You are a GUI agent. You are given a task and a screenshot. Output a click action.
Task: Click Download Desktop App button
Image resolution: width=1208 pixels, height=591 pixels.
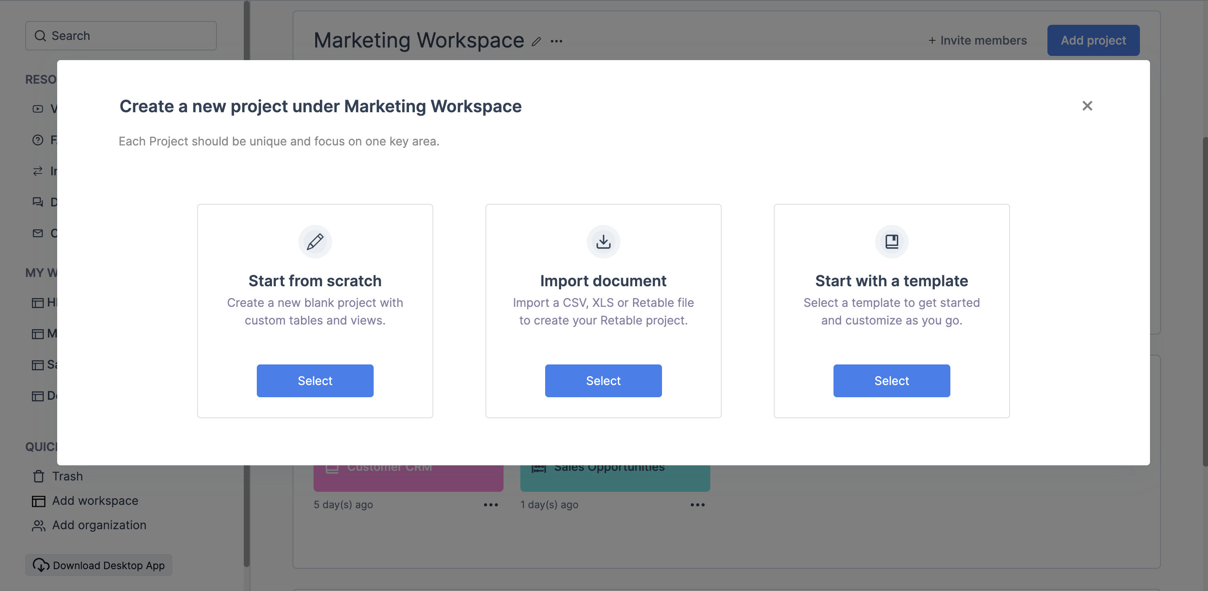coord(98,565)
